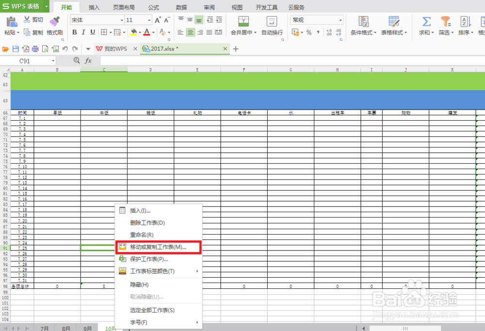Click the Sort A-Z icon

pos(466,21)
